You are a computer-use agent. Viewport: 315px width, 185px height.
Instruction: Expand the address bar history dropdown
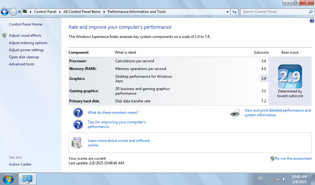(x=227, y=12)
